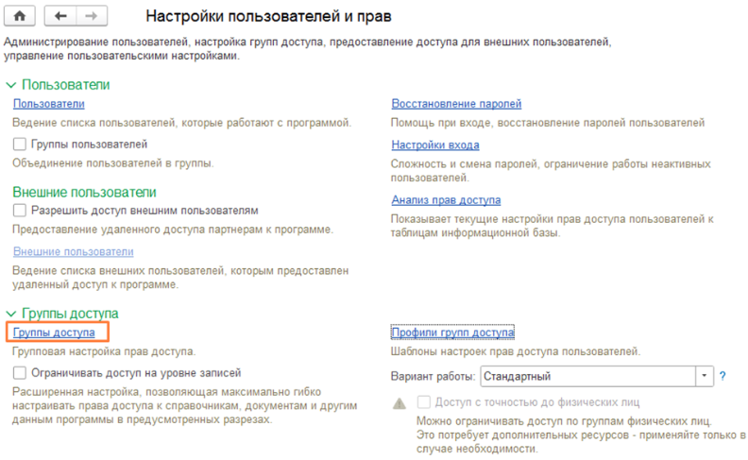Viewport: 748px width, 460px height.
Task: Open the Пользователи link
Action: click(x=49, y=104)
